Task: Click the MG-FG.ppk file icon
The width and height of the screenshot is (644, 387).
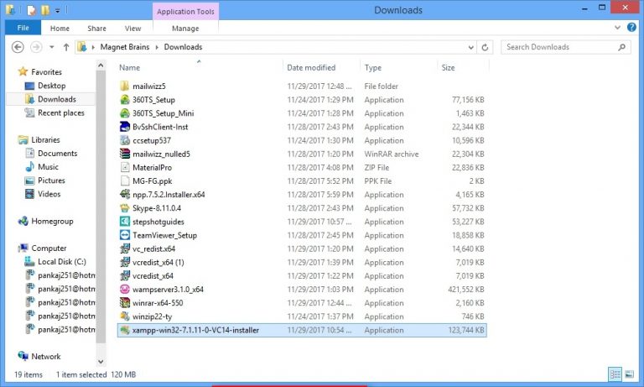Action: coord(124,181)
